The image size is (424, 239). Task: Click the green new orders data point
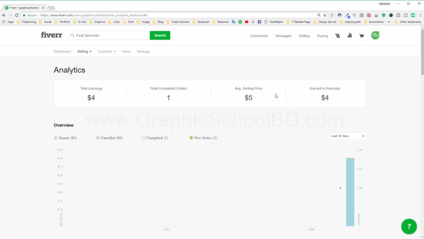340,188
